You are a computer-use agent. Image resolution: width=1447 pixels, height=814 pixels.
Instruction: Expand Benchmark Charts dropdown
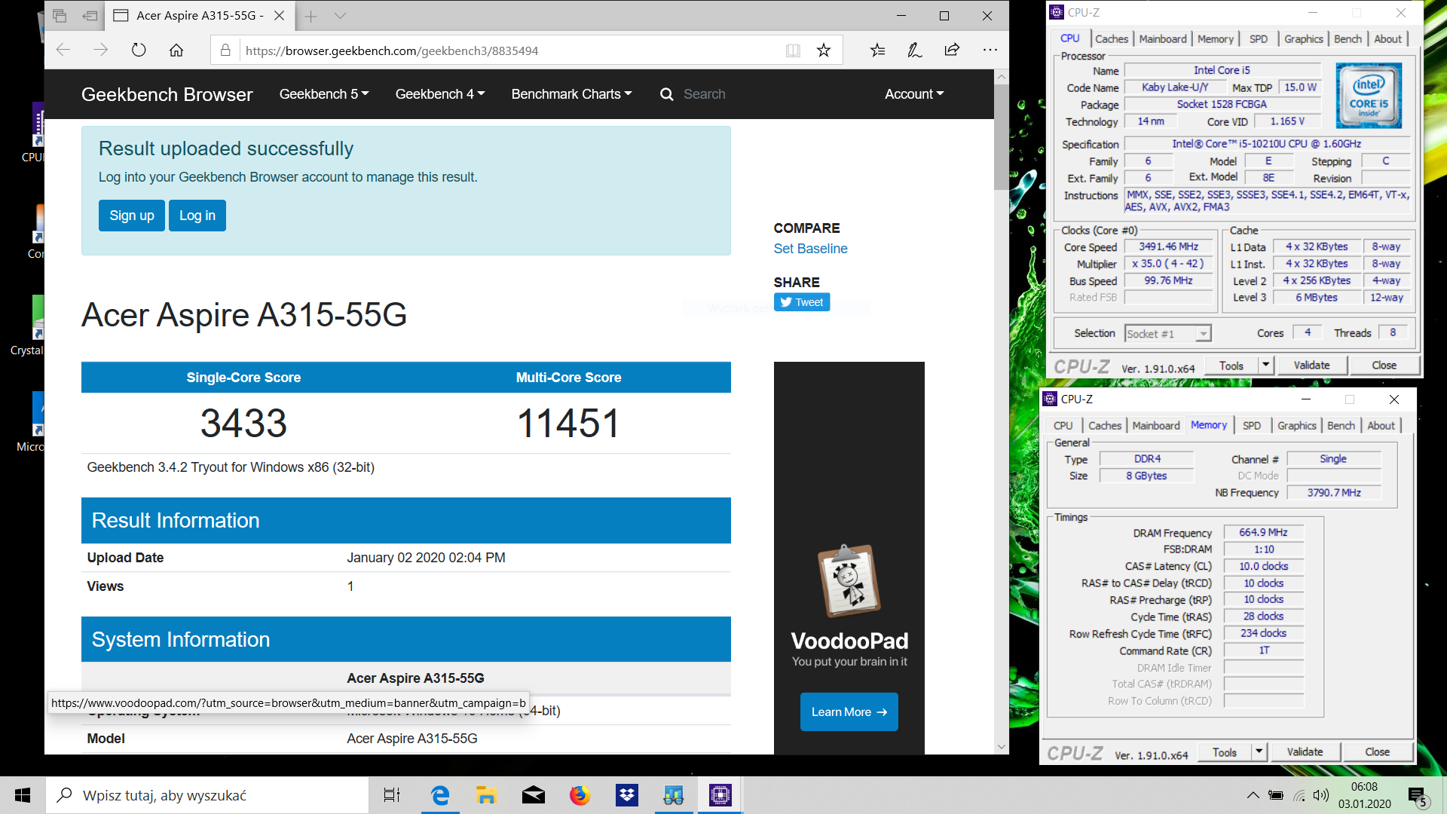coord(571,94)
